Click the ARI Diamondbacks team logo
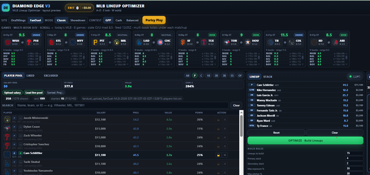 pyautogui.click(x=335, y=42)
